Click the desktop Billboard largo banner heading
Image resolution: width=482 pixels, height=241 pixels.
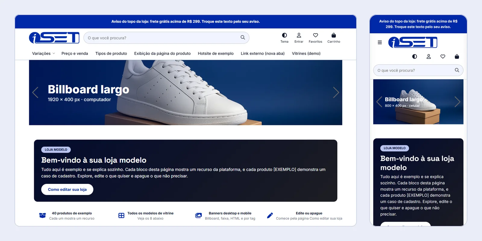tap(89, 89)
